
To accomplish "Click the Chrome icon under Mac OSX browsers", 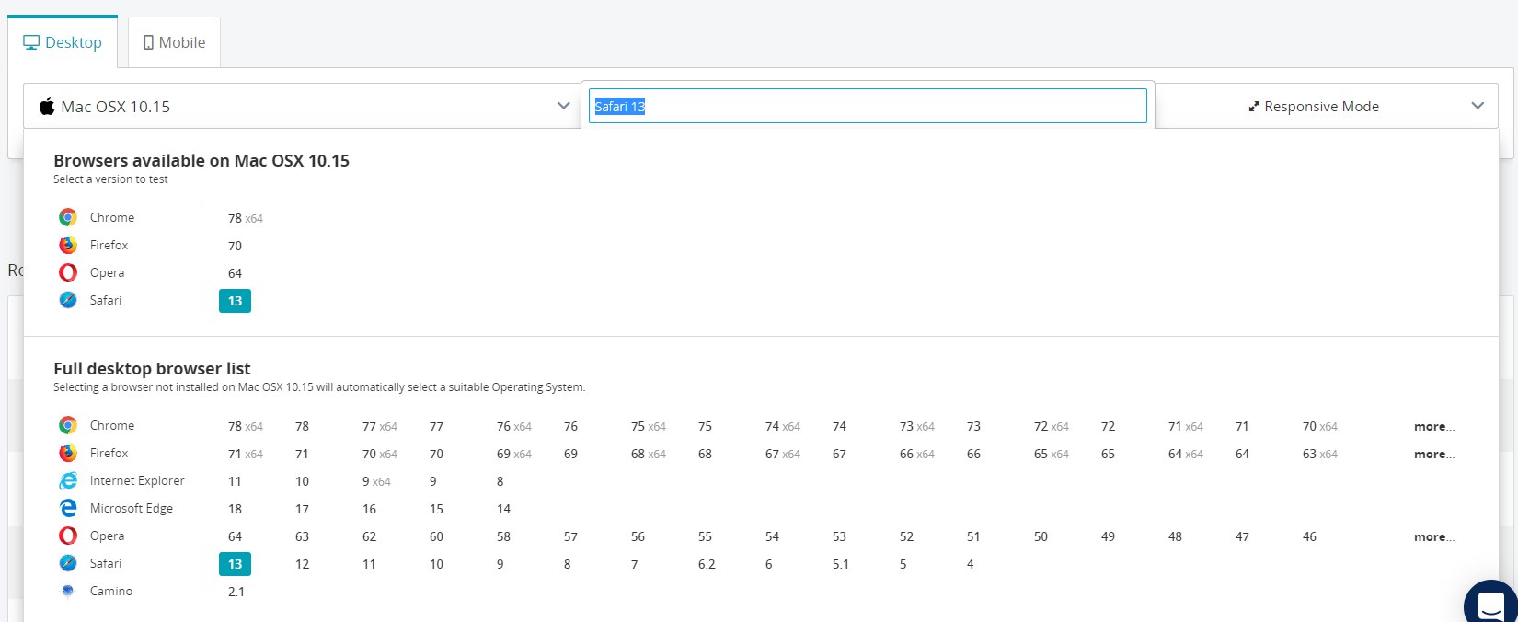I will pyautogui.click(x=68, y=217).
